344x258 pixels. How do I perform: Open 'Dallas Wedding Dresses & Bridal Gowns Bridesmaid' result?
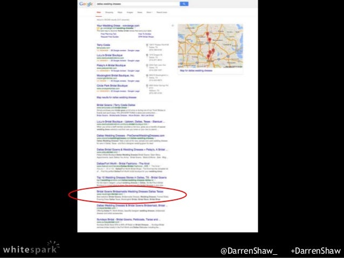(x=132, y=206)
